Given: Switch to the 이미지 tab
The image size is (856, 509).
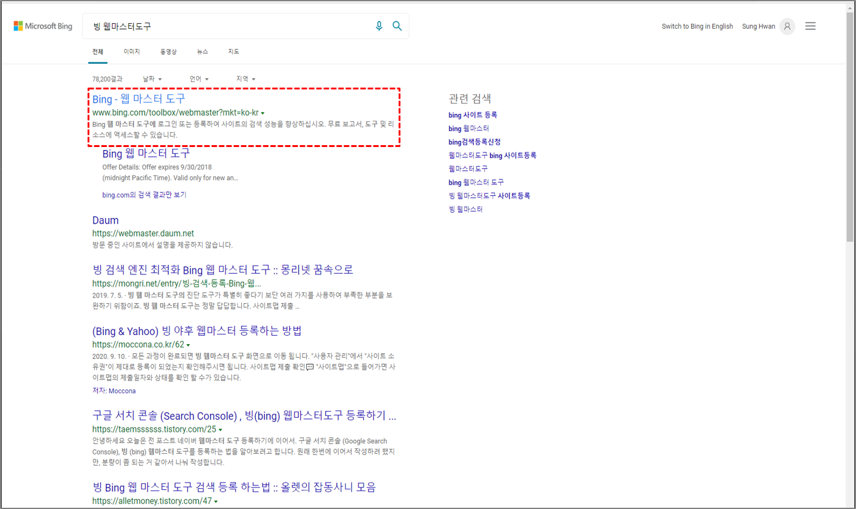Looking at the screenshot, I should 132,52.
